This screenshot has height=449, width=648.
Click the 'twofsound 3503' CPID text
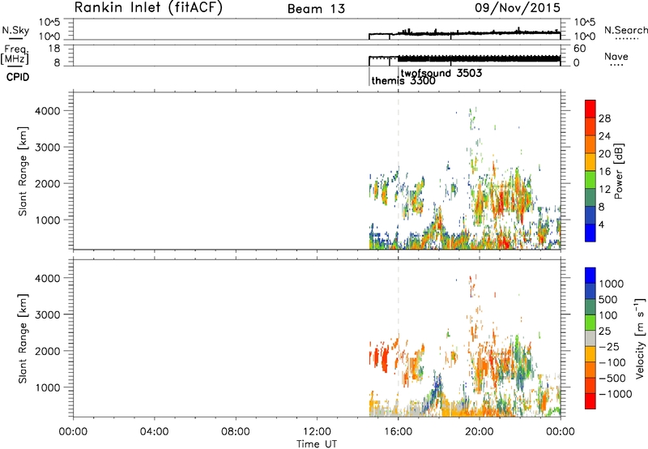(441, 73)
